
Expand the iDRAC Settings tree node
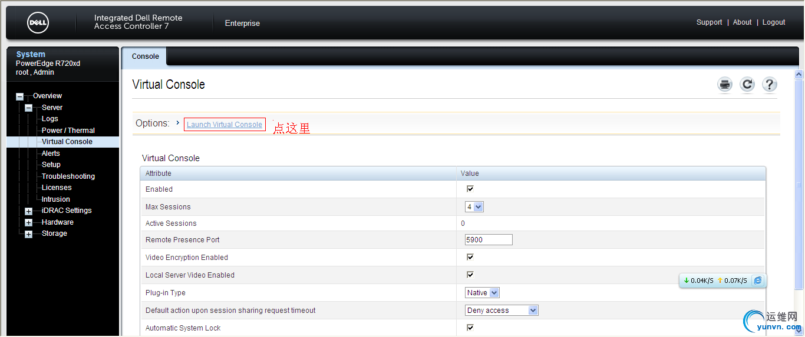click(x=28, y=211)
